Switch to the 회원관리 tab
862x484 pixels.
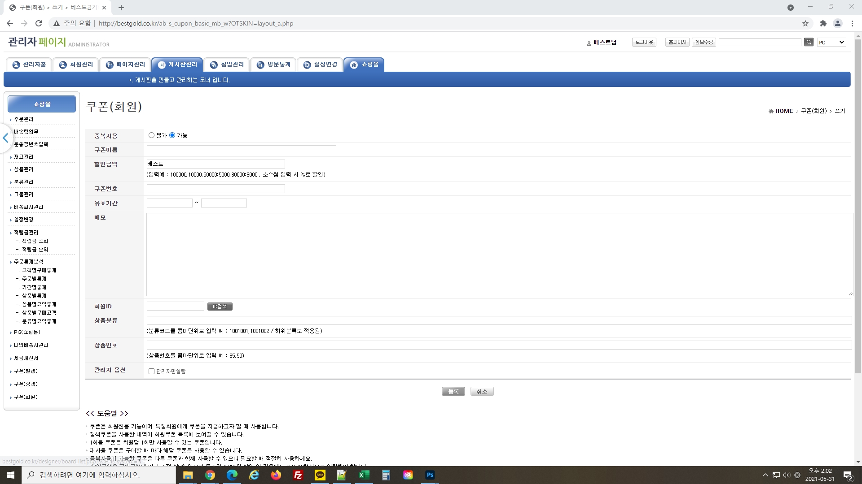tap(75, 65)
